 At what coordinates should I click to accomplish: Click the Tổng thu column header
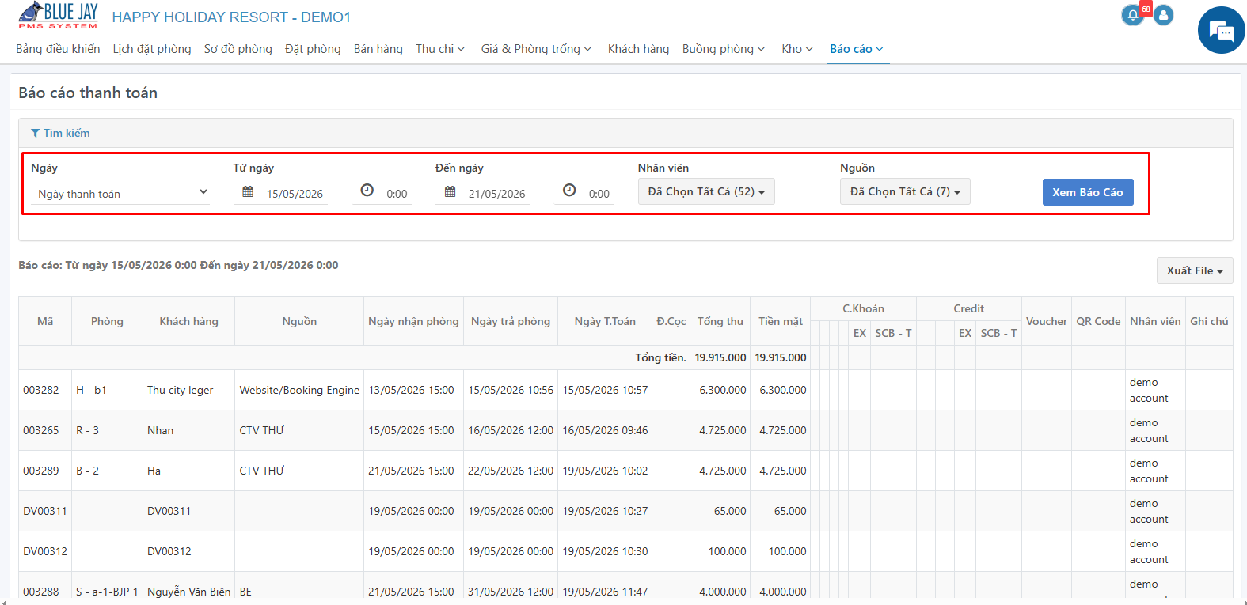tap(720, 321)
